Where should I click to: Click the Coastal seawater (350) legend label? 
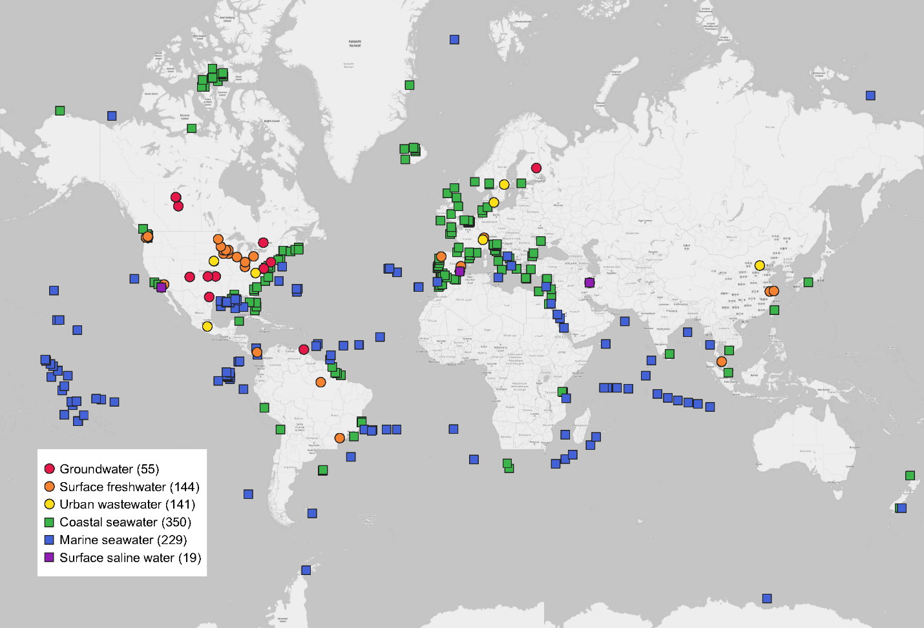click(125, 522)
